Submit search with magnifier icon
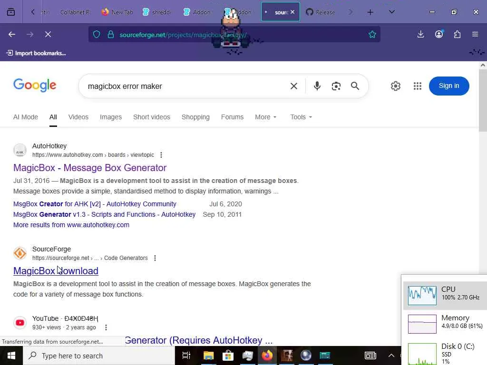The image size is (487, 365). pyautogui.click(x=355, y=86)
